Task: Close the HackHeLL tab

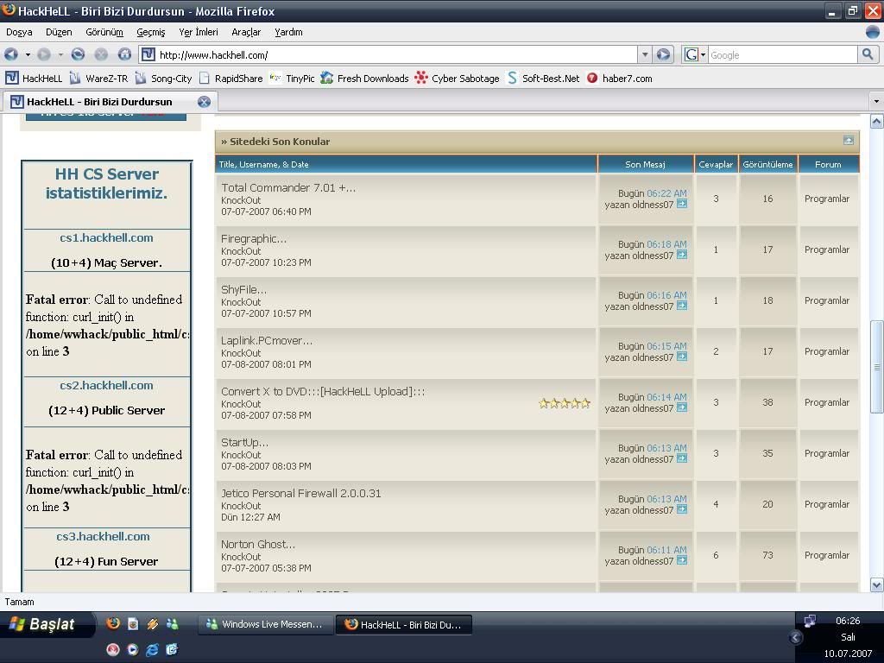Action: tap(204, 102)
